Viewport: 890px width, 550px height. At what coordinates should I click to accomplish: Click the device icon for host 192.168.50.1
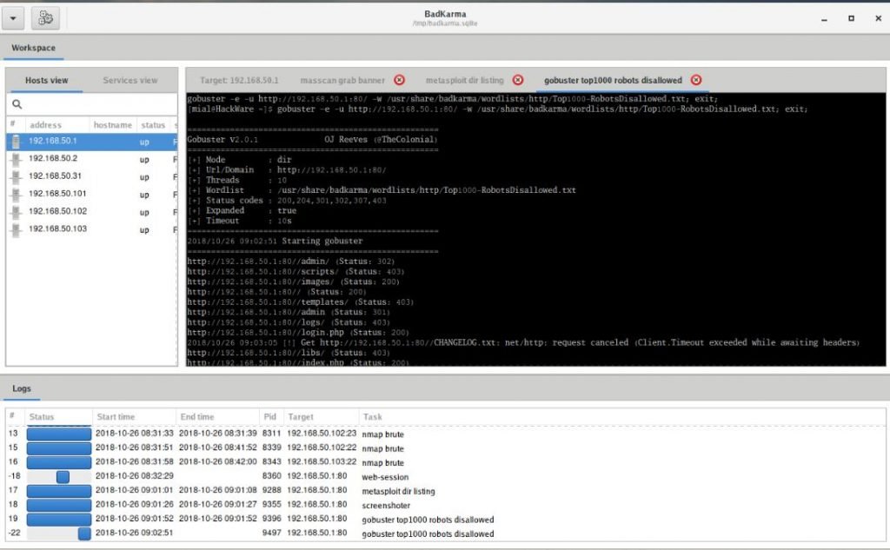pyautogui.click(x=16, y=142)
